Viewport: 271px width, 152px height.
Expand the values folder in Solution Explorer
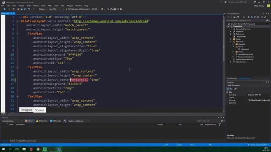[x=233, y=52]
